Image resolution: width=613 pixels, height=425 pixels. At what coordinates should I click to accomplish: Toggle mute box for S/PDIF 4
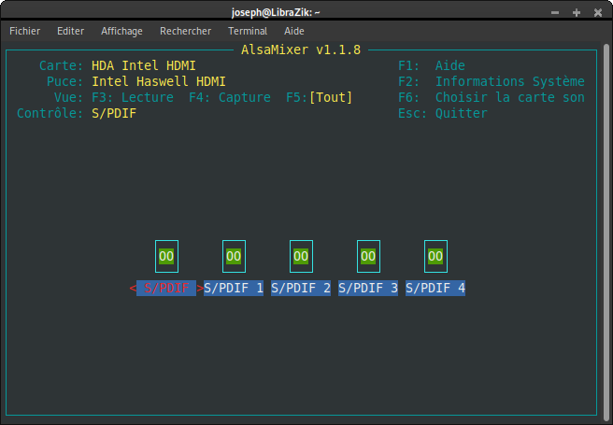tap(435, 256)
